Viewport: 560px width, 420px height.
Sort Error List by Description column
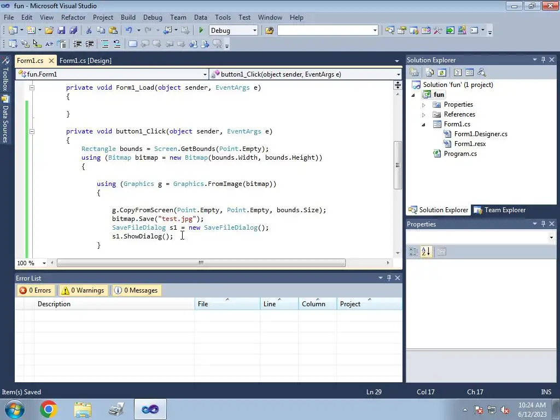114,304
